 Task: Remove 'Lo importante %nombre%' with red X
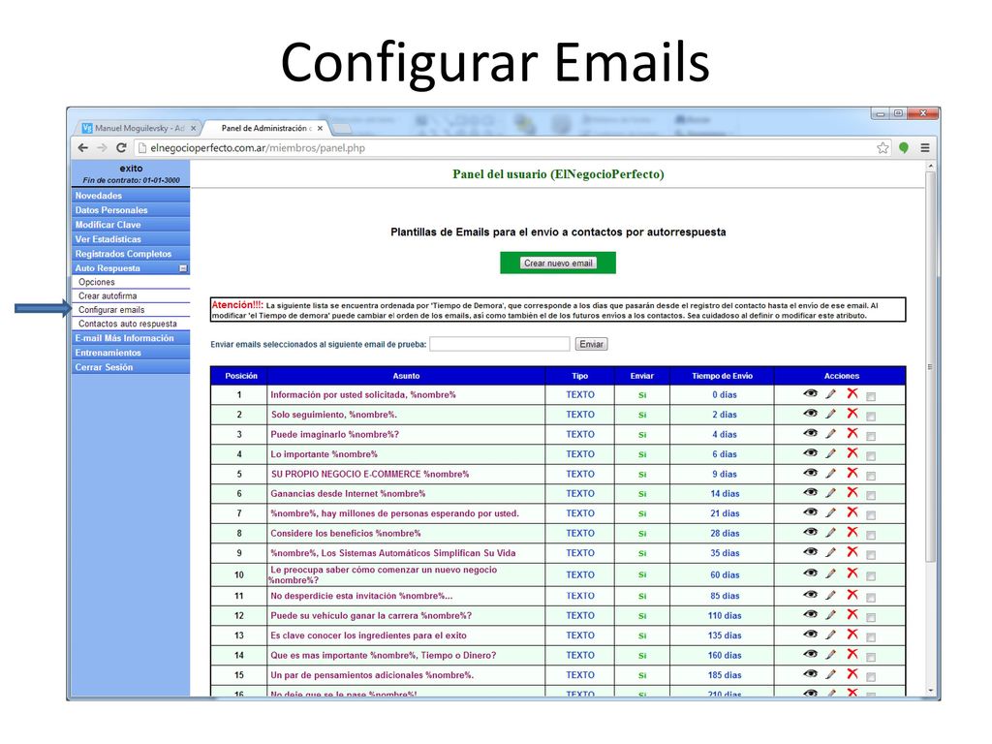(x=852, y=453)
